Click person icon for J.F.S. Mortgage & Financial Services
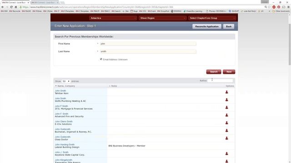291x163 pixels. 226,107
